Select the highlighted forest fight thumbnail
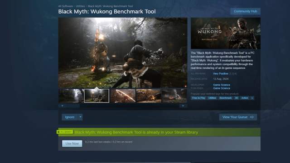290x163 pixels. tap(97, 96)
